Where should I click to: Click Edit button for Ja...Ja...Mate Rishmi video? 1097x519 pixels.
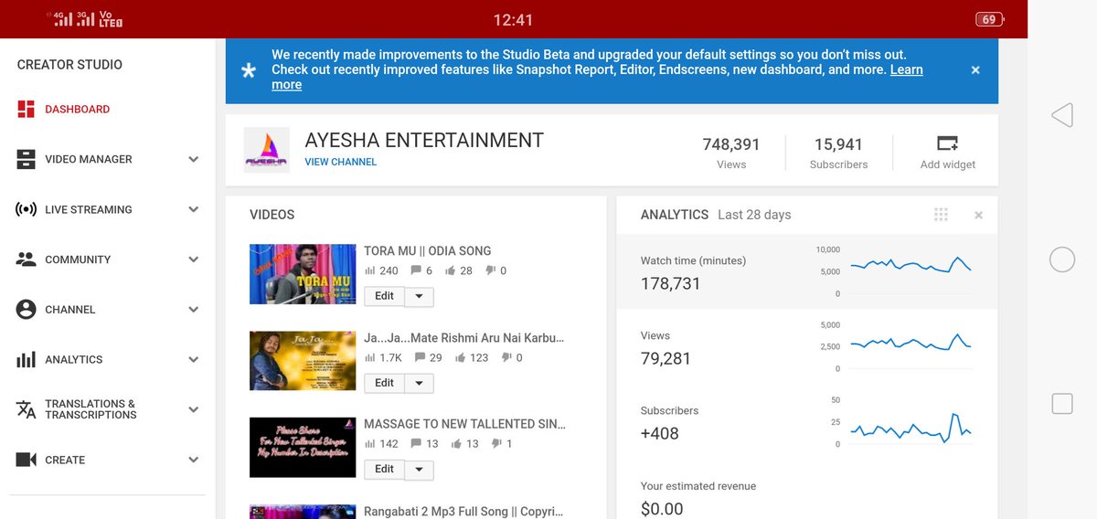[384, 383]
